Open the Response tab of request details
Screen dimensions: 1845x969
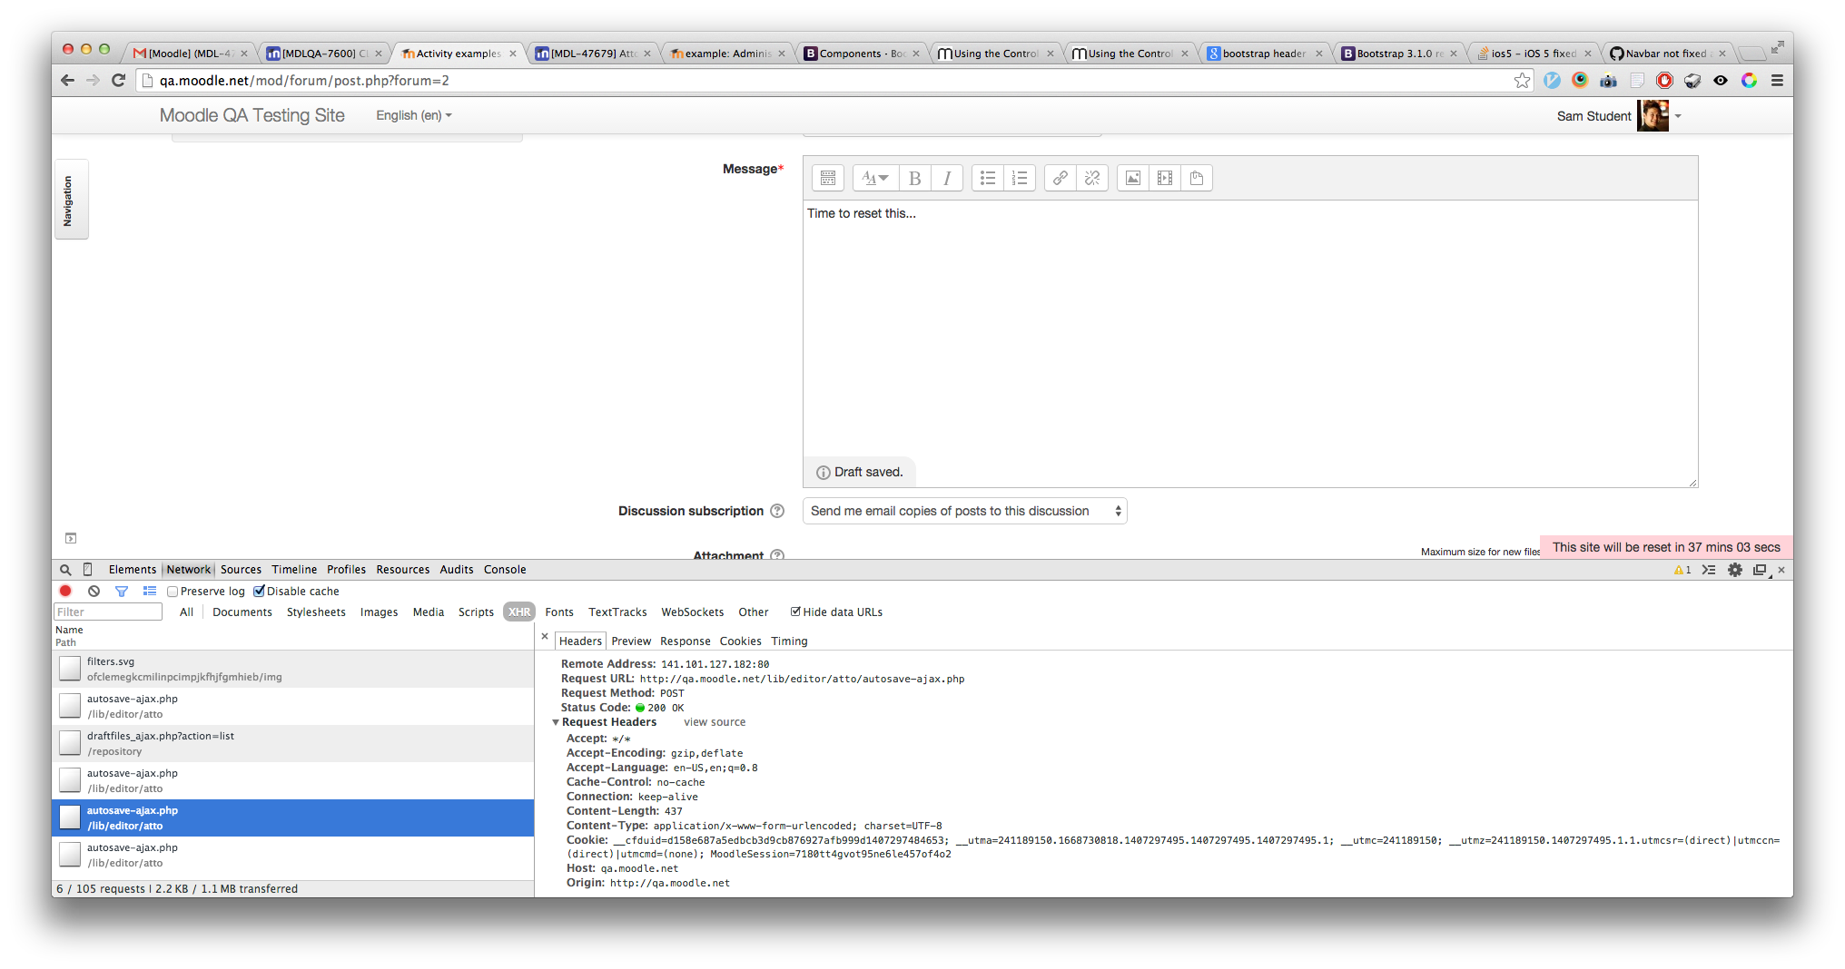coord(685,641)
